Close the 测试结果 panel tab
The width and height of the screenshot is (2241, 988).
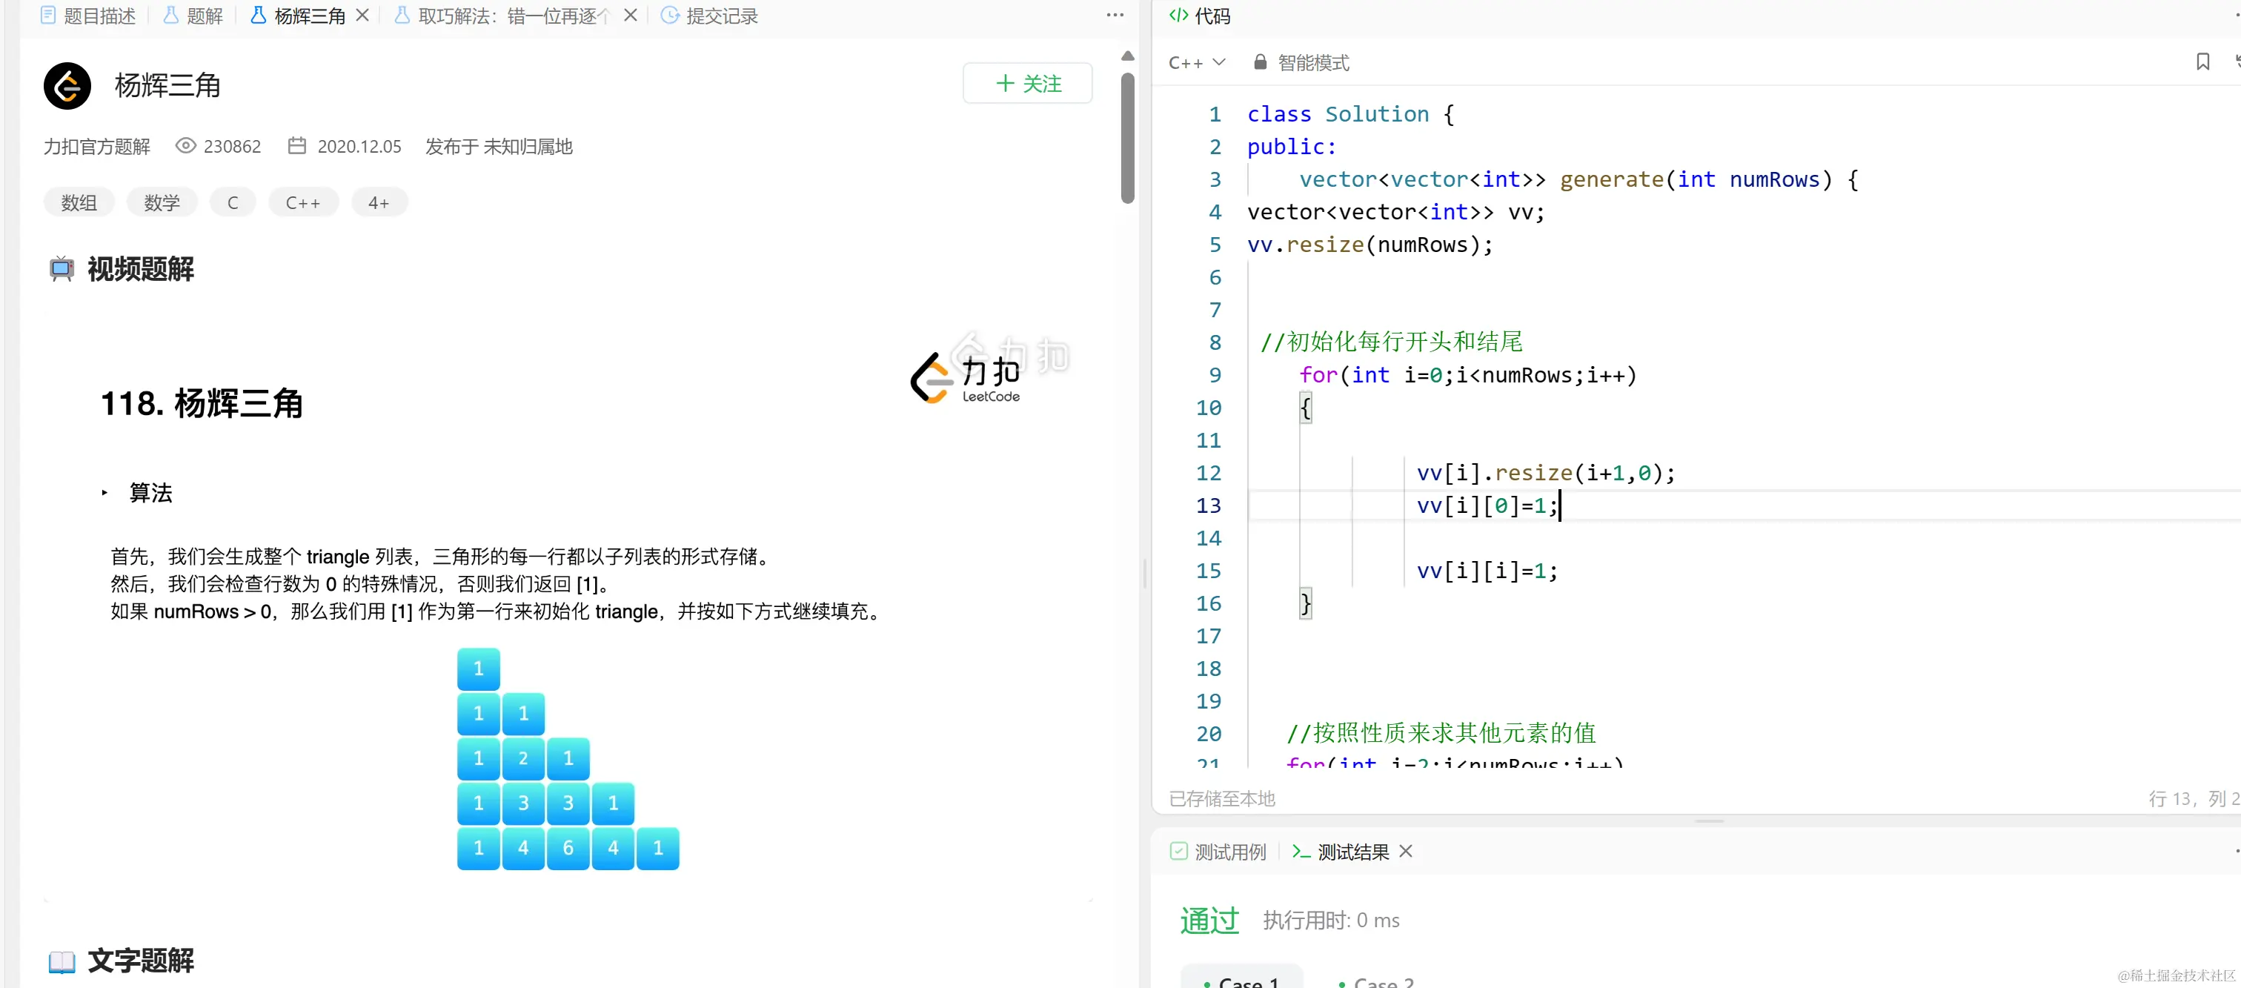pos(1405,852)
